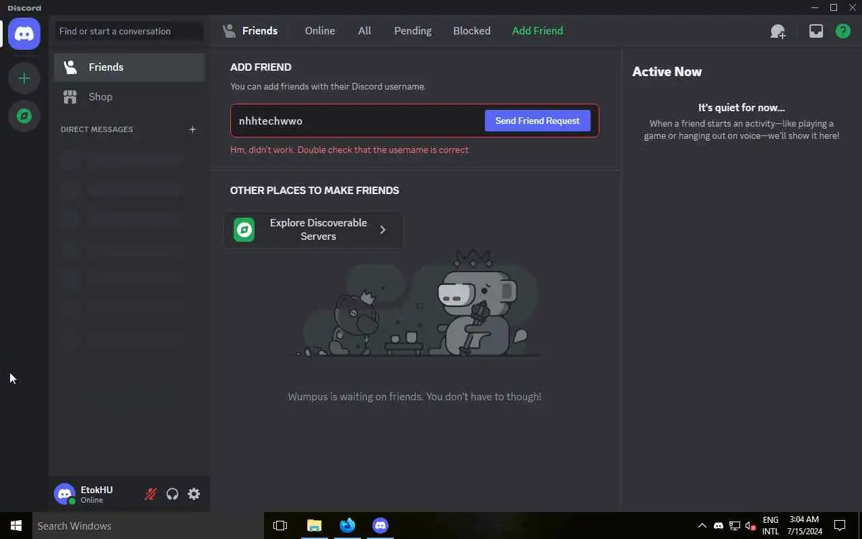Open Discord home via logo icon

click(x=24, y=34)
